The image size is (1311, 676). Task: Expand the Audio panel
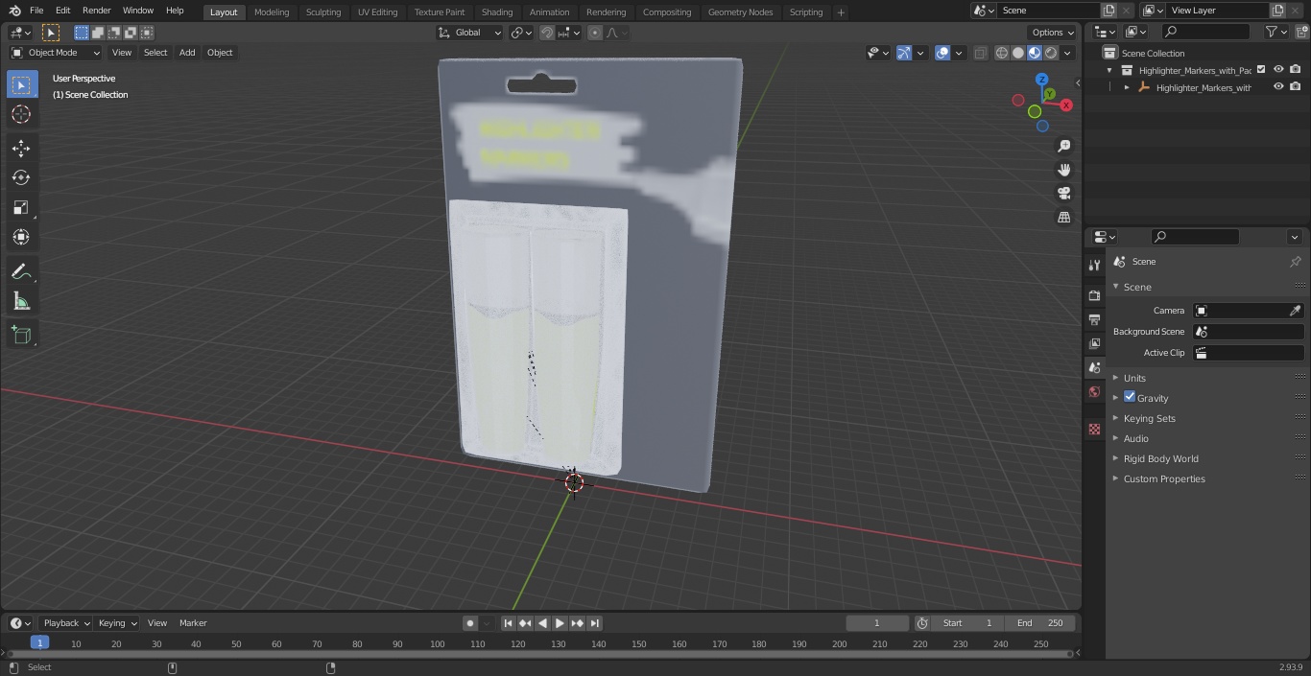(1135, 438)
